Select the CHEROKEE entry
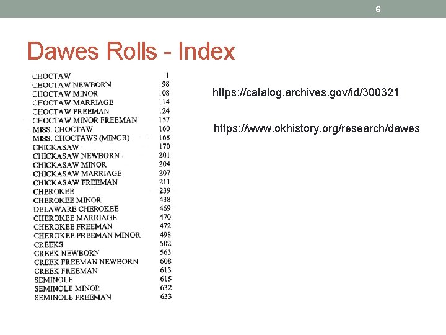 (x=54, y=192)
